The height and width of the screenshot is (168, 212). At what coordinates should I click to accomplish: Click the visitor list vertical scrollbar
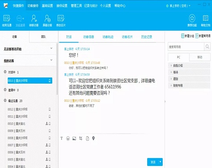(x=57, y=69)
